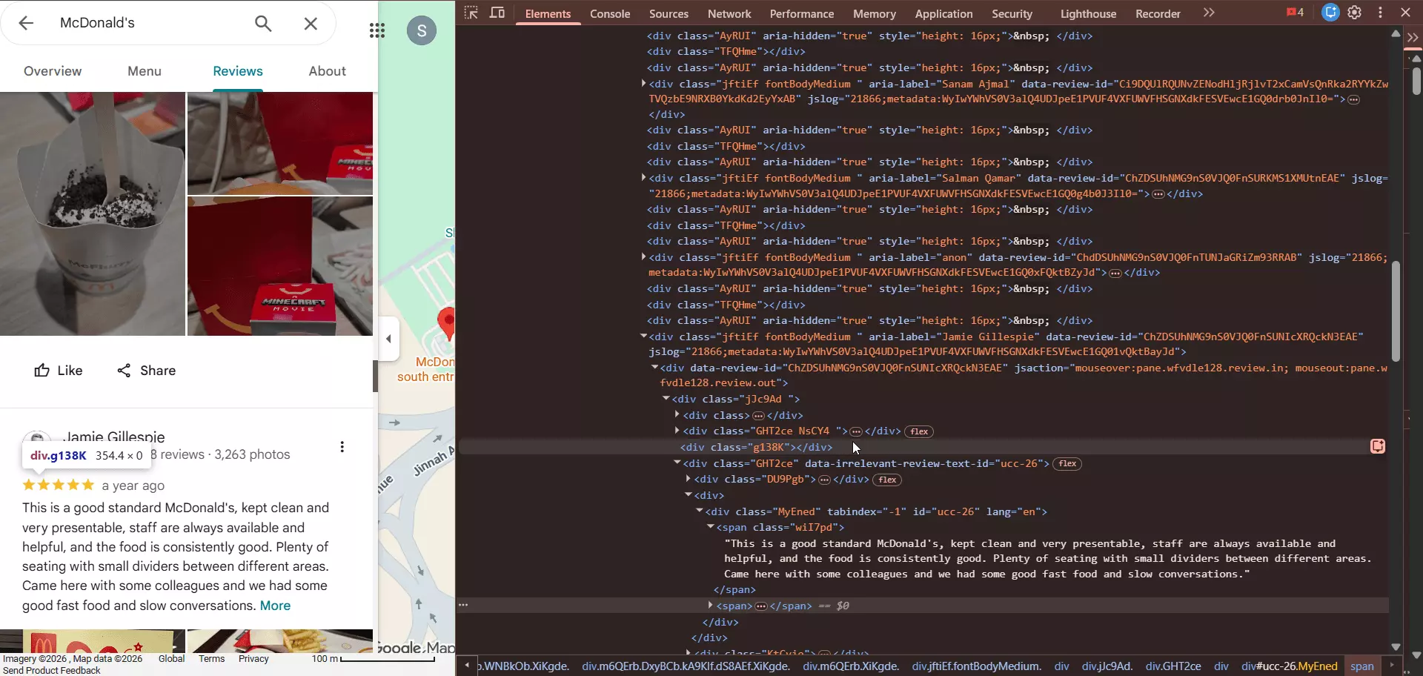Open the Network tab in DevTools
1423x676 pixels.
(x=729, y=13)
